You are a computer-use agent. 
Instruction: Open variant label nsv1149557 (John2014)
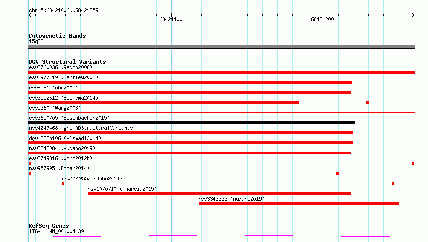tap(92, 178)
